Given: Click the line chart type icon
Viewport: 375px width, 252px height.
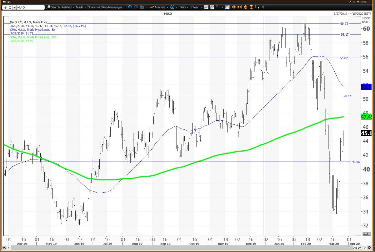Looking at the screenshot, I should pos(206,7).
